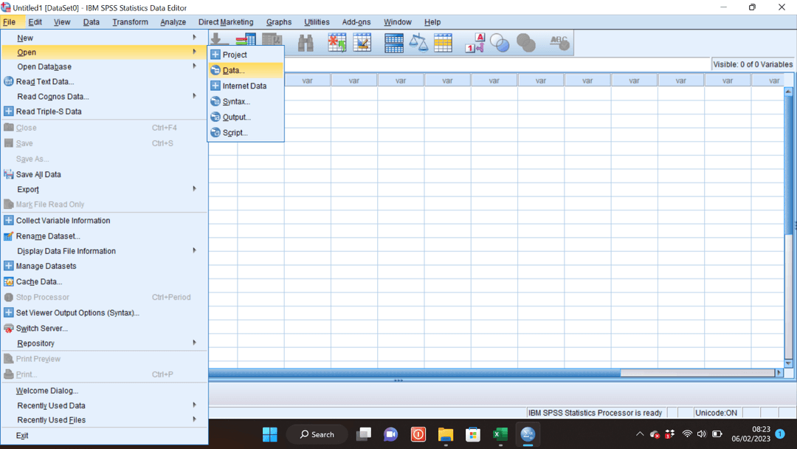Open Manage Datasets entry
797x449 pixels.
coord(105,266)
